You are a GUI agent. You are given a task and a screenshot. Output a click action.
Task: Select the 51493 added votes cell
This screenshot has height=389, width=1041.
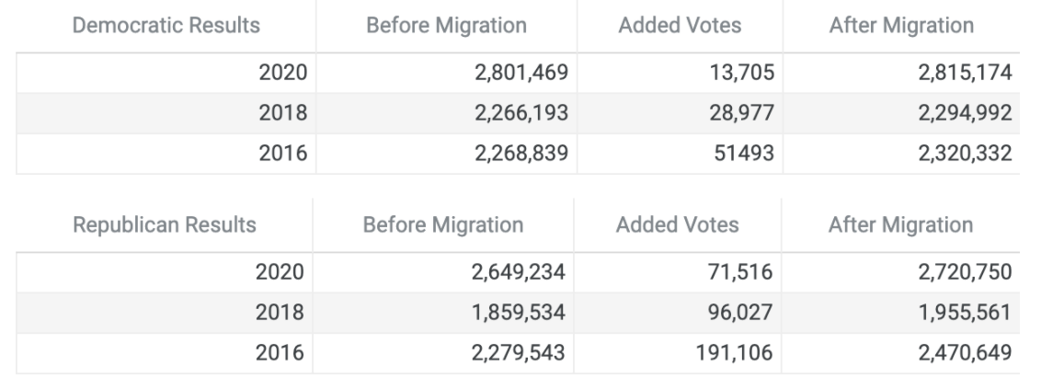(747, 154)
